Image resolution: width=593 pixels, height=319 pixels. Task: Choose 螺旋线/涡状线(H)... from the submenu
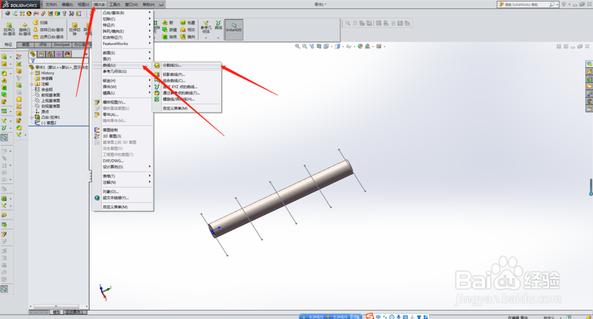tap(187, 99)
